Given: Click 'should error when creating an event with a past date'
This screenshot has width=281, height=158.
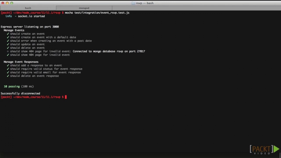Looking at the screenshot, I should tap(51, 41).
